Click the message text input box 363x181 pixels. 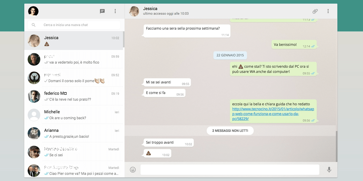tap(230, 170)
